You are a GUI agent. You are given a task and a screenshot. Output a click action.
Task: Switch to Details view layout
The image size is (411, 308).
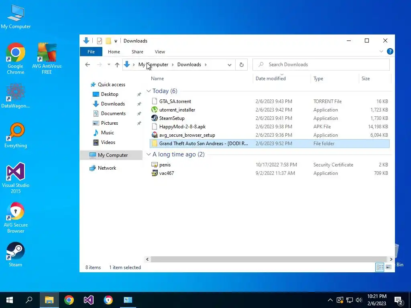(380, 267)
